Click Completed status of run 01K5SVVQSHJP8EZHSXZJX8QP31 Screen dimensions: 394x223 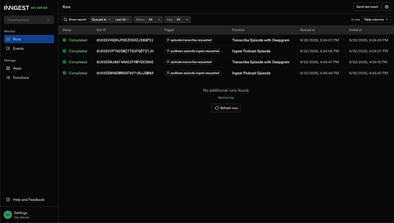click(x=78, y=40)
